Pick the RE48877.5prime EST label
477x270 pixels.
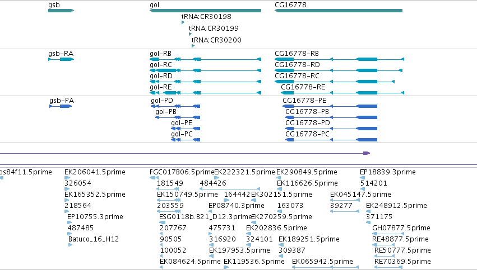pos(400,240)
